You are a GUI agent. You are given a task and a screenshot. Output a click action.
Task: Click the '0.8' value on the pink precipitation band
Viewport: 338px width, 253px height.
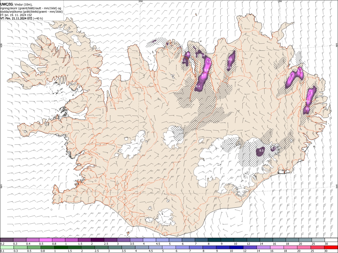tap(206, 70)
